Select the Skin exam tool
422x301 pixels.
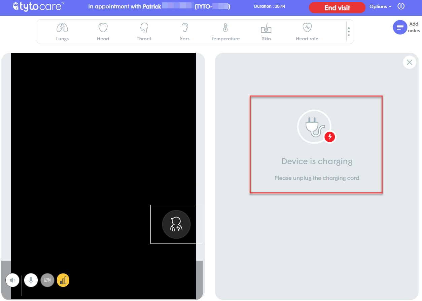pos(266,31)
